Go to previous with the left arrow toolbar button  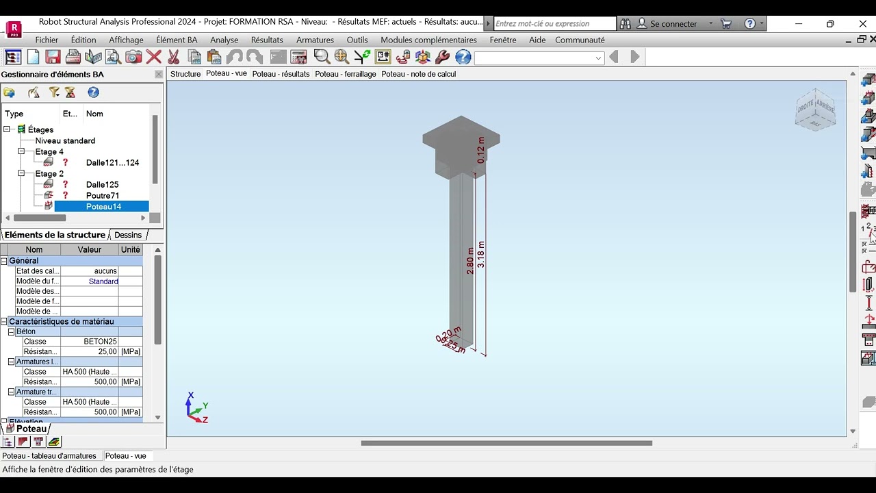[x=614, y=57]
